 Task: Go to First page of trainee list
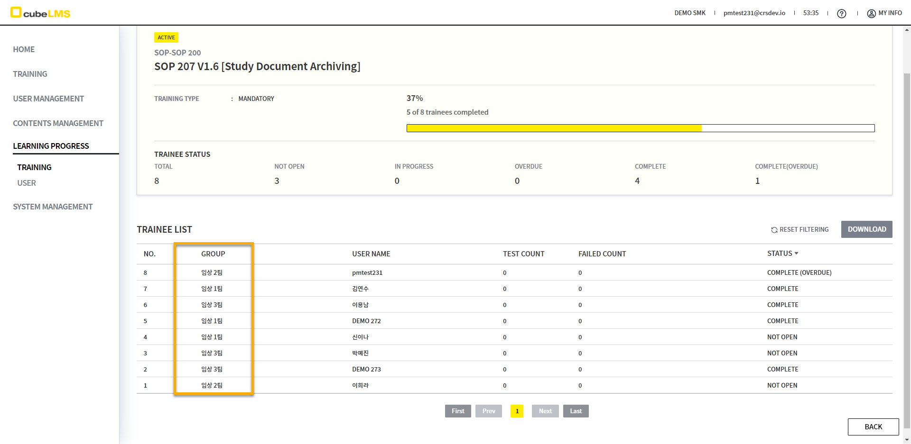pos(457,411)
